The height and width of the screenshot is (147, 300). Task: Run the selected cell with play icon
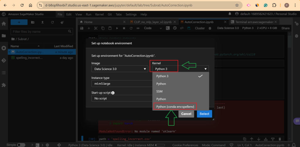(x=117, y=28)
